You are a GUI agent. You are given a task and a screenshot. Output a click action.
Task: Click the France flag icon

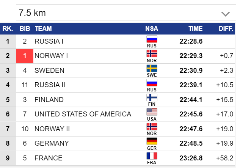point(152,155)
